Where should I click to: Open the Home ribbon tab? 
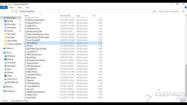coord(12,8)
